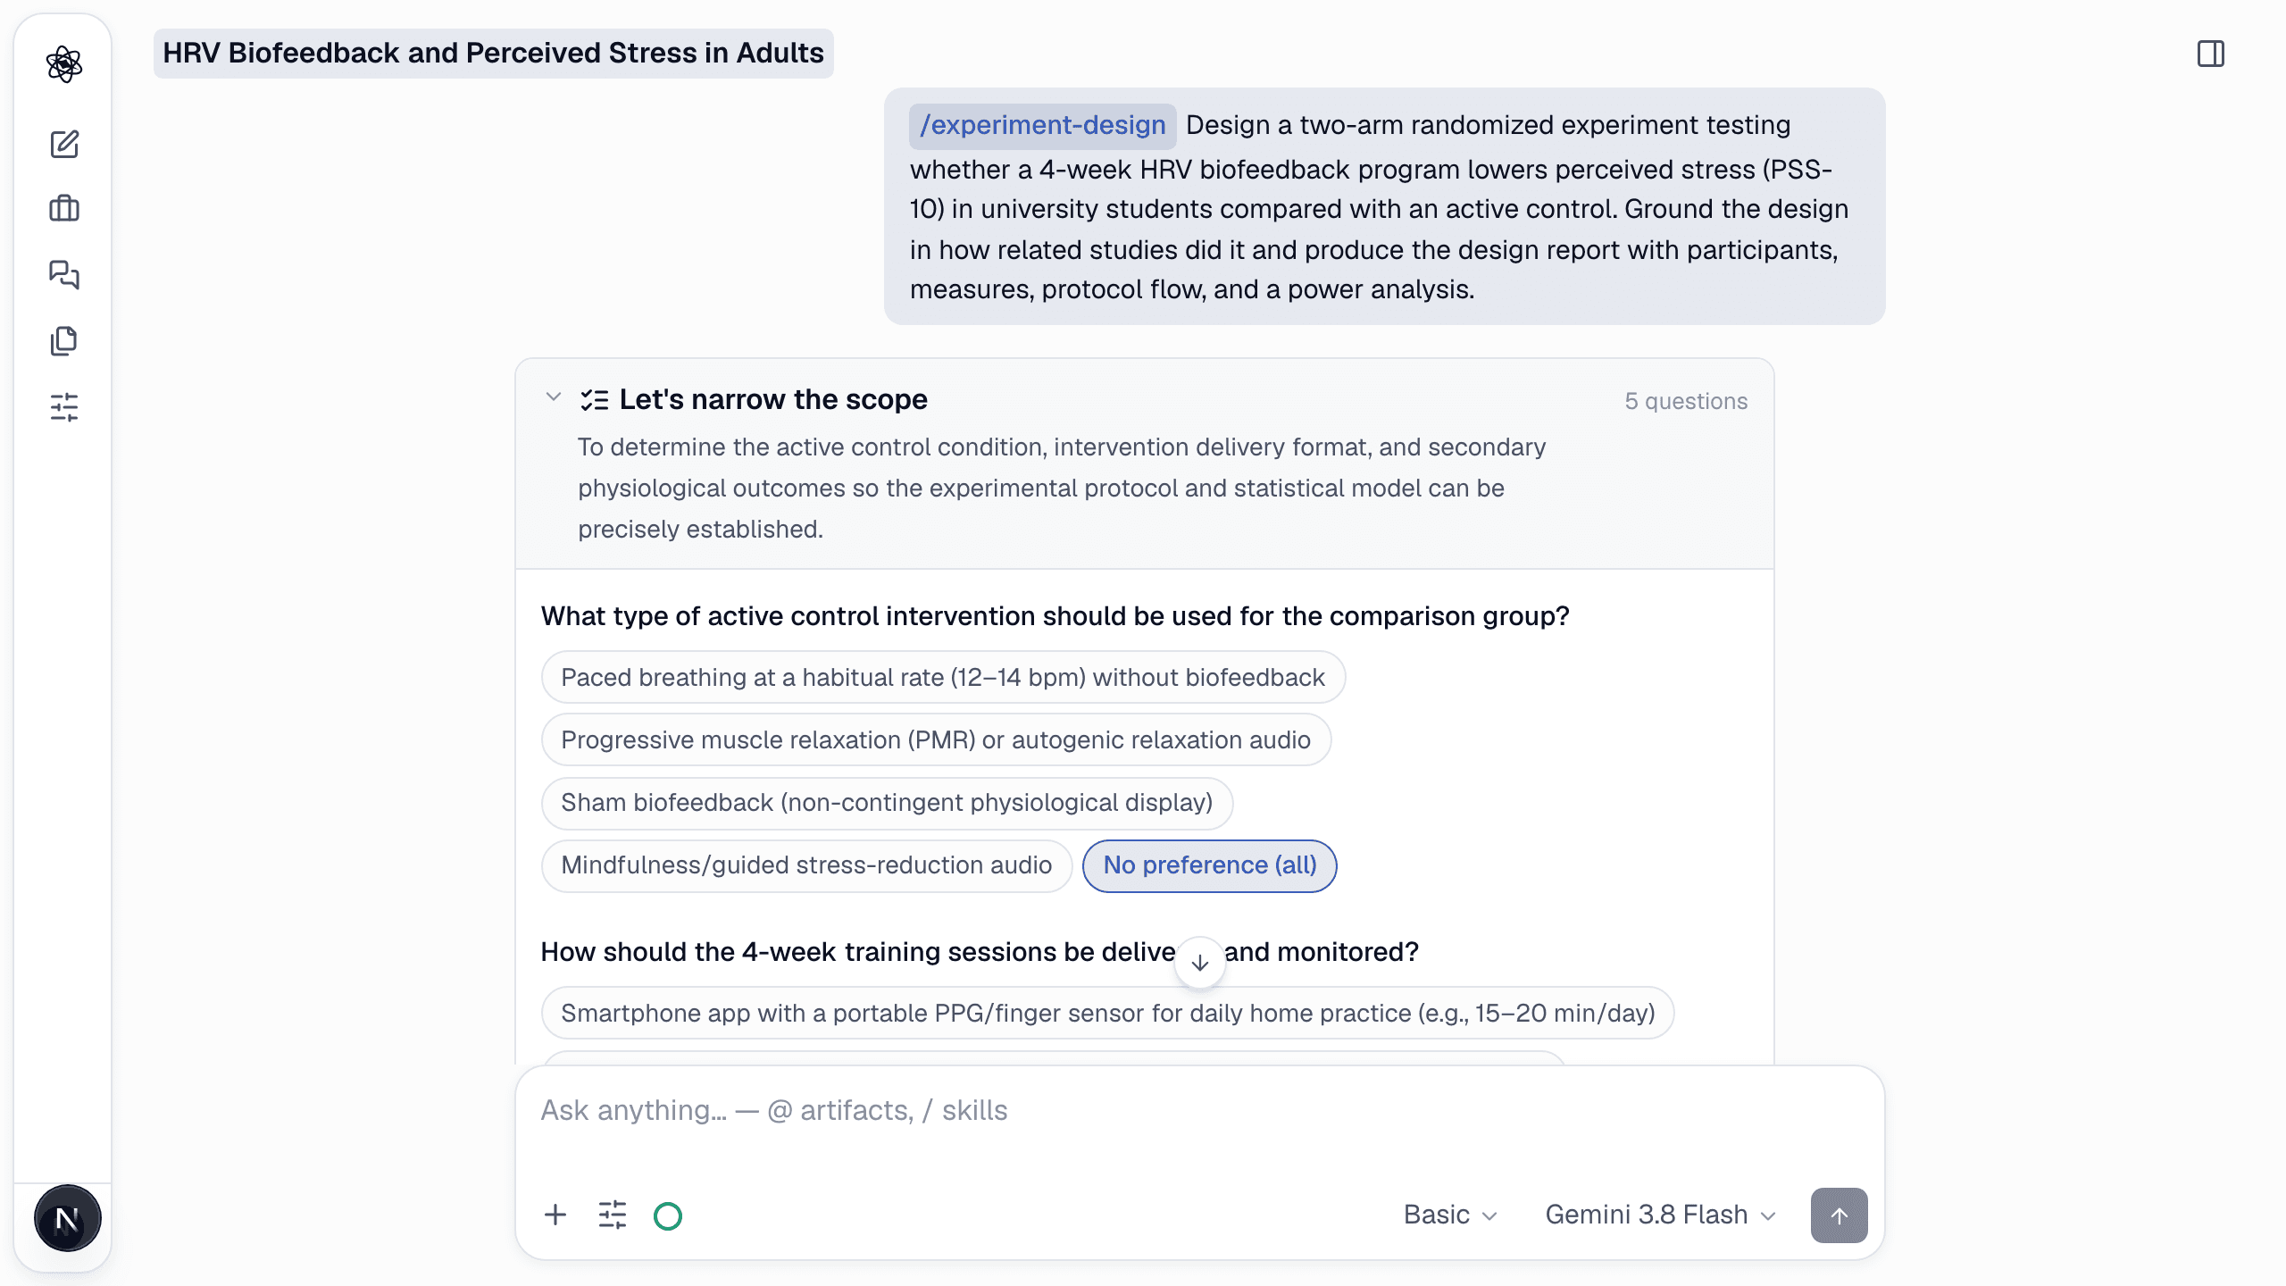Open the Gemini 3.8 Flash model dropdown
The height and width of the screenshot is (1286, 2286).
pos(1660,1215)
